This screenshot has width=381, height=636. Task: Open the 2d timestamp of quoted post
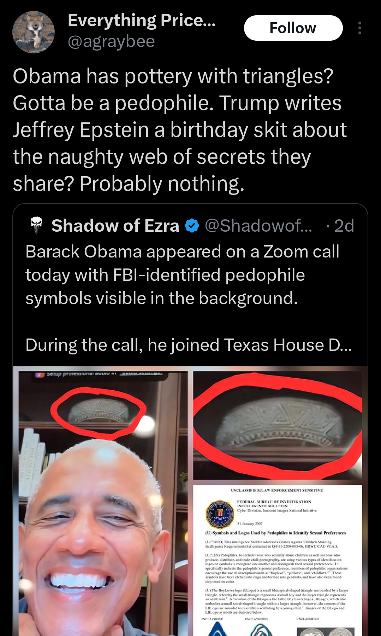pyautogui.click(x=344, y=225)
